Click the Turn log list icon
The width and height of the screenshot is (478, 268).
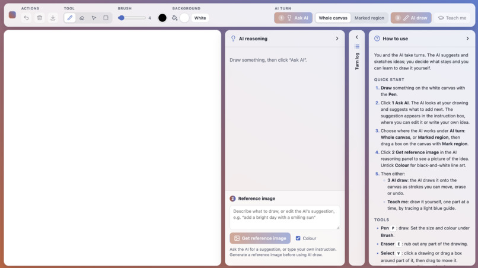[357, 46]
